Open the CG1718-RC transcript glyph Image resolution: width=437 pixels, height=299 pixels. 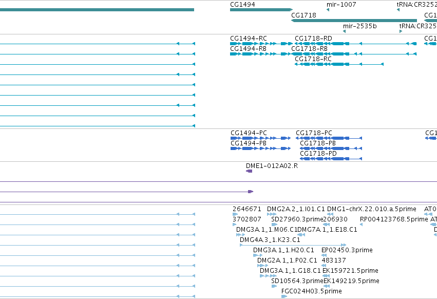339,64
